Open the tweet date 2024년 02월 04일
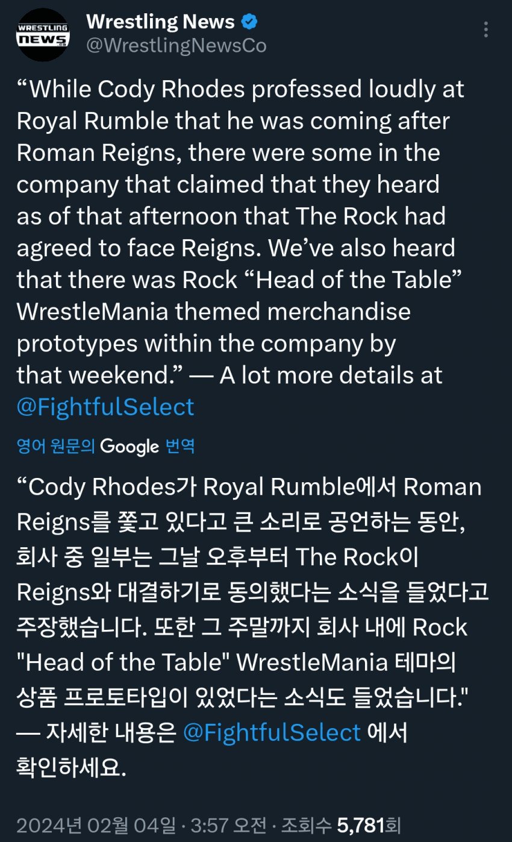The image size is (512, 842). pyautogui.click(x=96, y=825)
